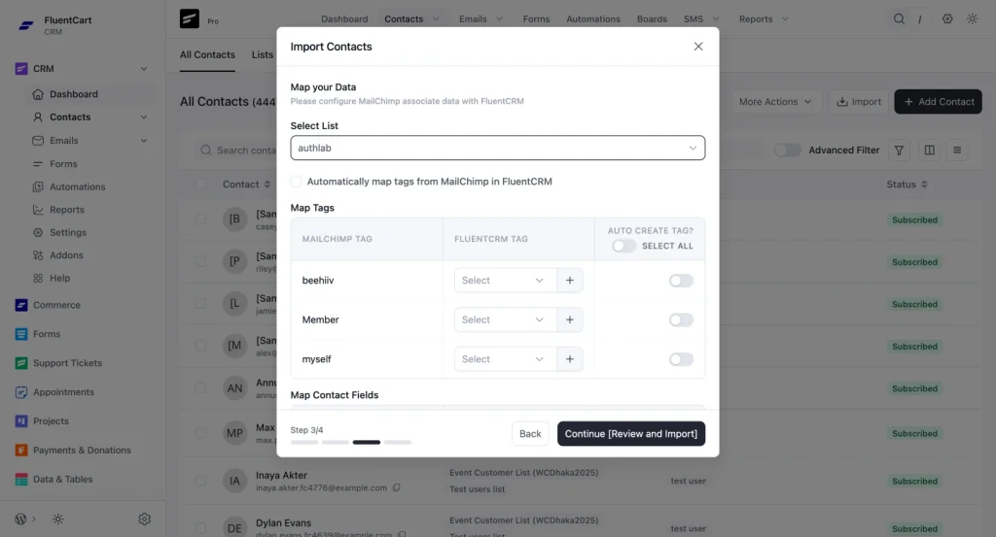Open the settings gear icon in top bar

tap(947, 18)
